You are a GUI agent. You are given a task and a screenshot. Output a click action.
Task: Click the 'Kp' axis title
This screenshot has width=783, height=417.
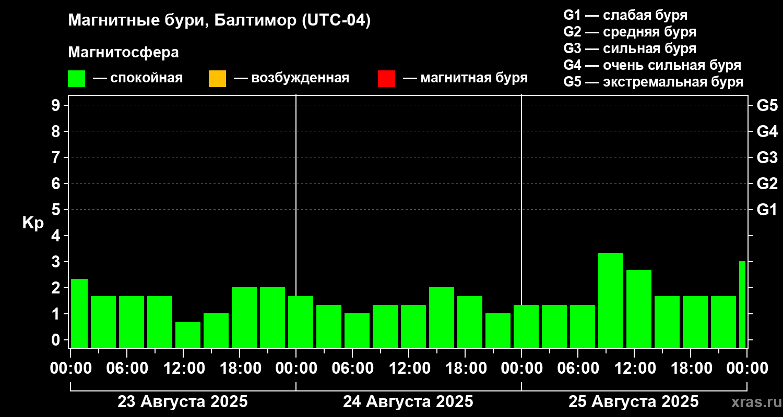tap(33, 223)
